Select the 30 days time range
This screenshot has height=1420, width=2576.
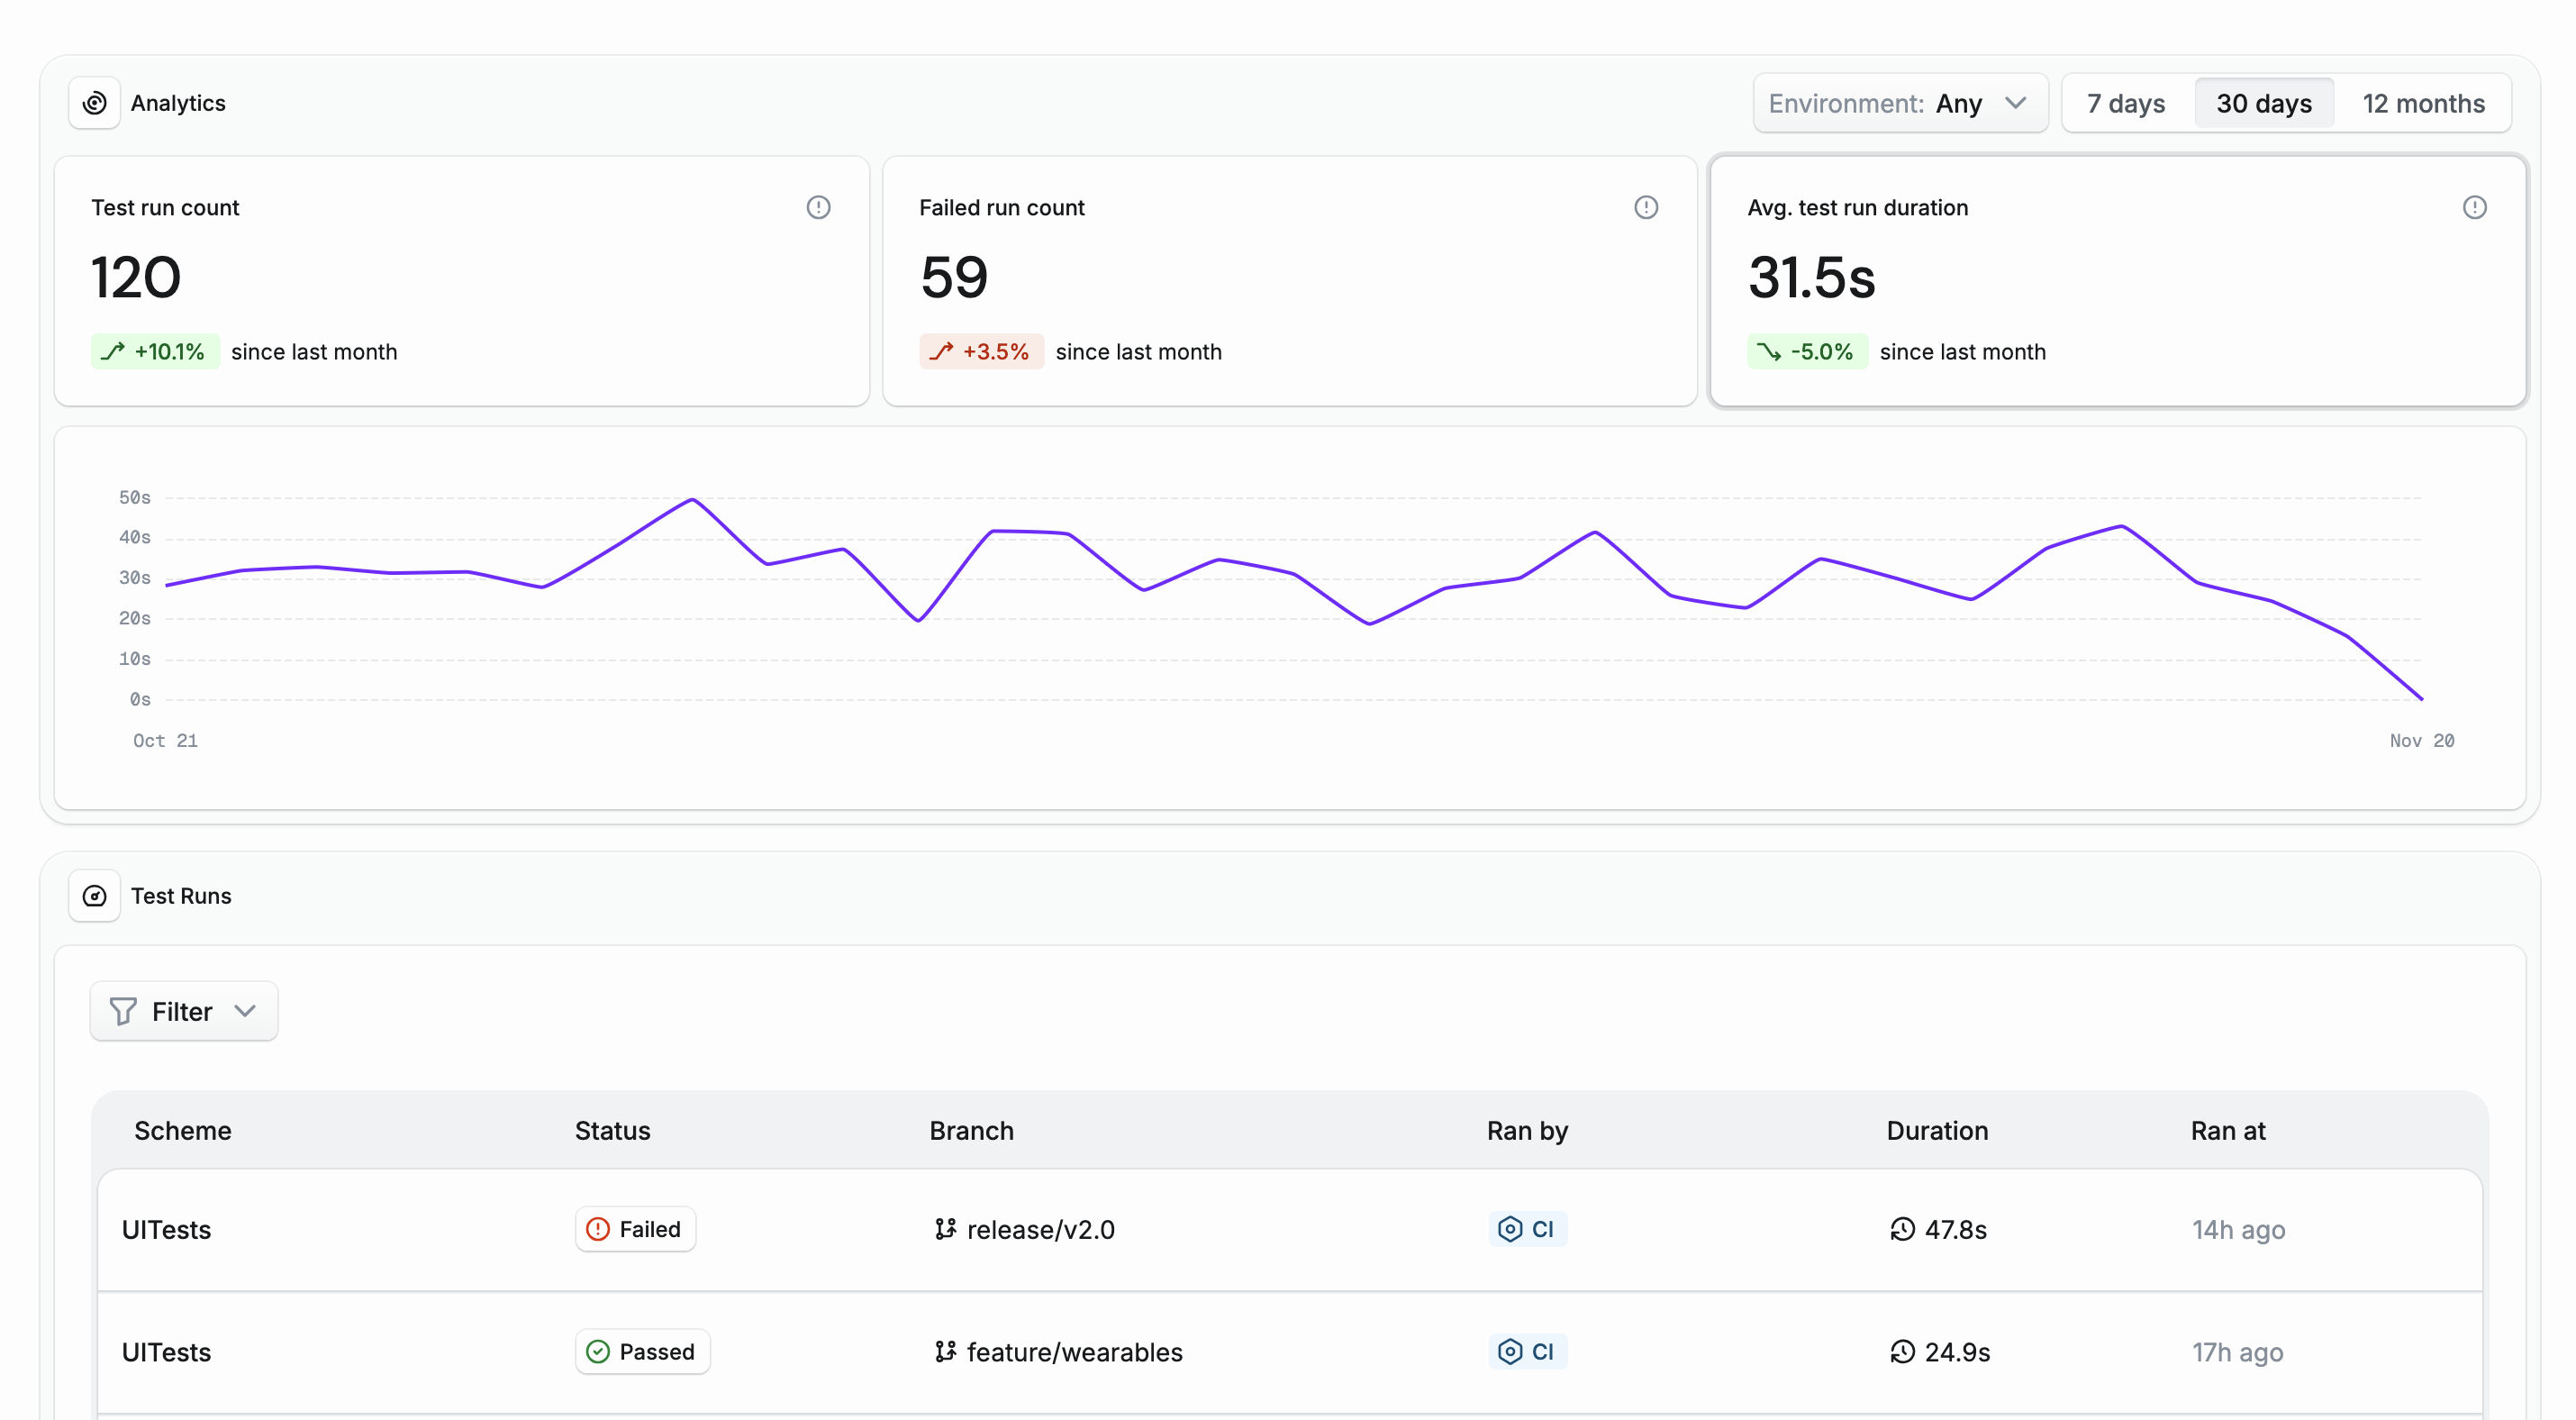tap(2264, 102)
